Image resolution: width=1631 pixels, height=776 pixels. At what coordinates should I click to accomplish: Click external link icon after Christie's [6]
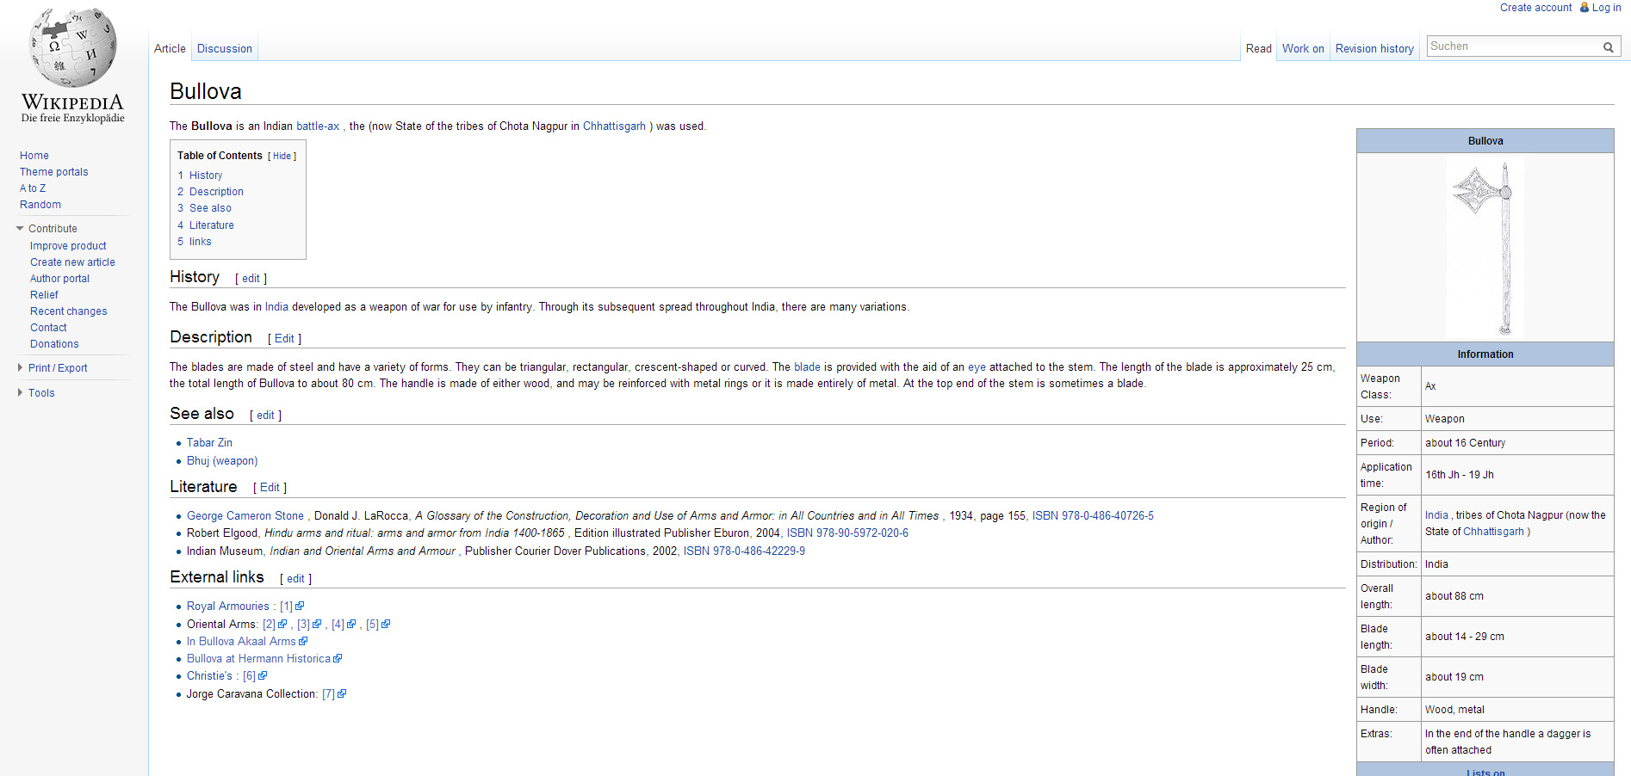coord(263,676)
